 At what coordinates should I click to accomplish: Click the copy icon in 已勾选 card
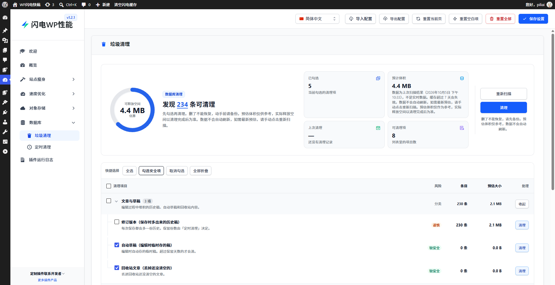[x=378, y=78]
